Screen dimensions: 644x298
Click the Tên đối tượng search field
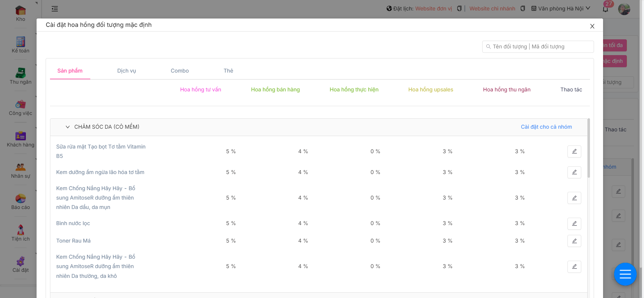click(x=540, y=47)
